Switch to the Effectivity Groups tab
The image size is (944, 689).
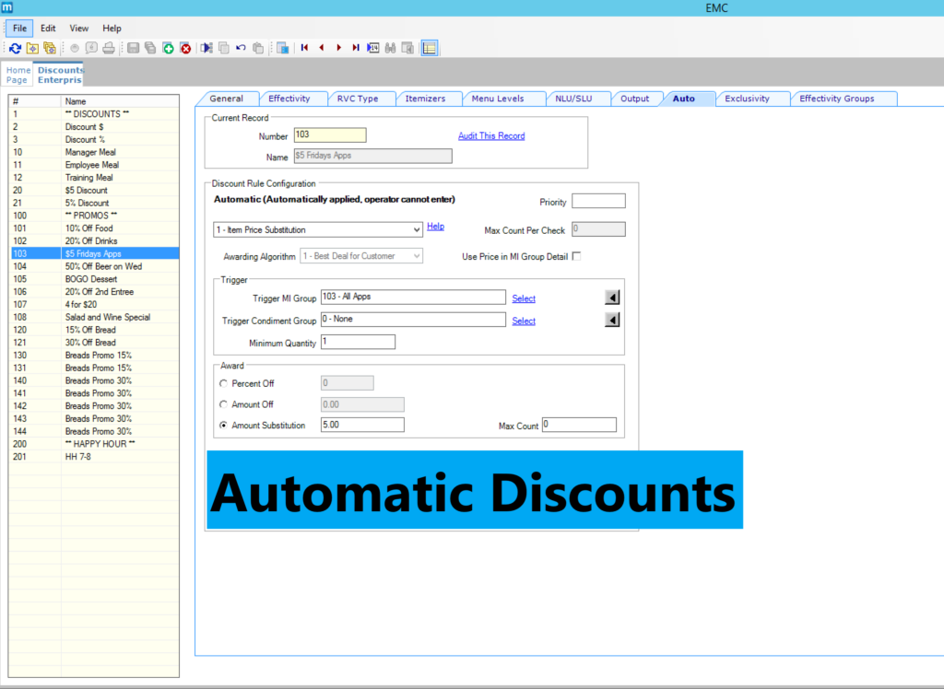837,99
